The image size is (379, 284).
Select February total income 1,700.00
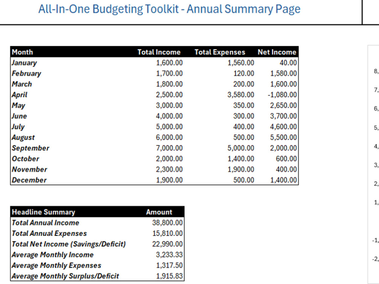(169, 73)
